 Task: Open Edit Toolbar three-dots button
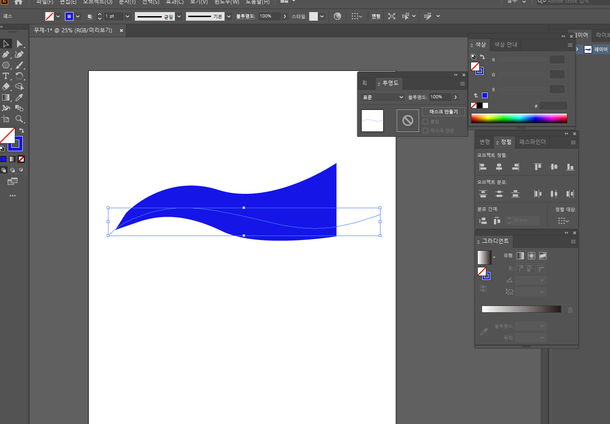coord(13,196)
